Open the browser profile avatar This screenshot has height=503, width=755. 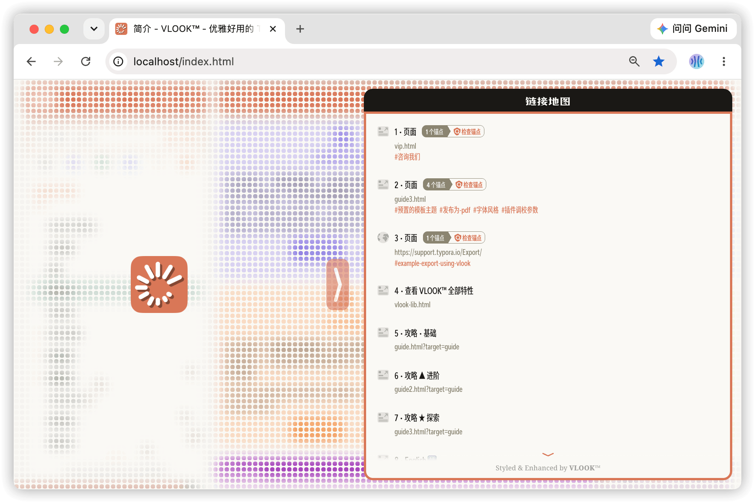pyautogui.click(x=696, y=61)
